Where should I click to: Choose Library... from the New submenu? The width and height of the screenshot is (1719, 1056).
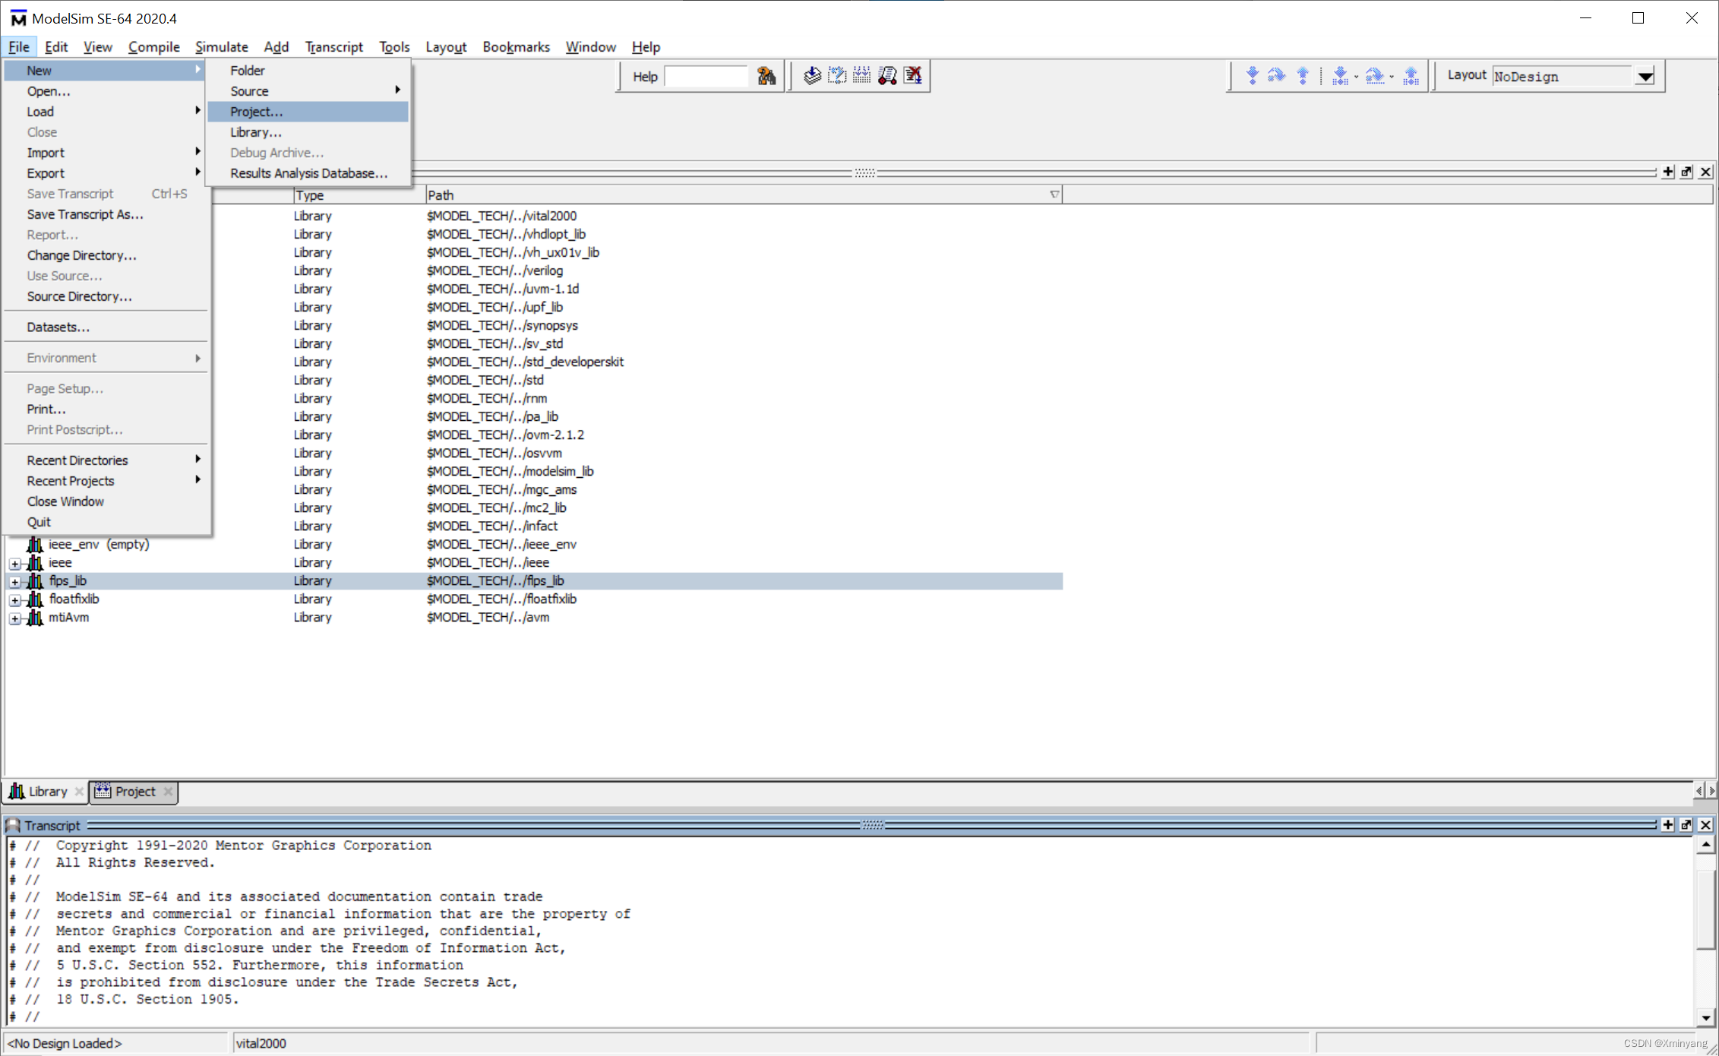[x=308, y=132]
